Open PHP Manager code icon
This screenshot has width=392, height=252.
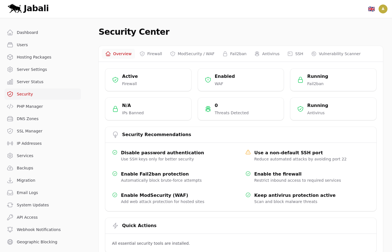[x=10, y=106]
